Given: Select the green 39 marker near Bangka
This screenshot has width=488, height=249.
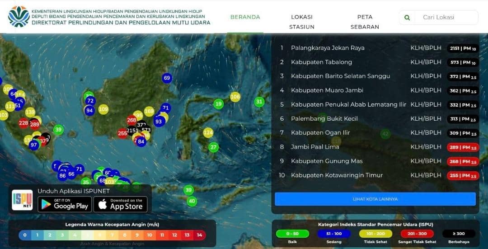Looking at the screenshot, I should [x=58, y=130].
